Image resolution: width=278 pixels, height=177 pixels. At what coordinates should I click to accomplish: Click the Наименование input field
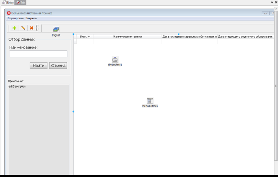(38, 54)
